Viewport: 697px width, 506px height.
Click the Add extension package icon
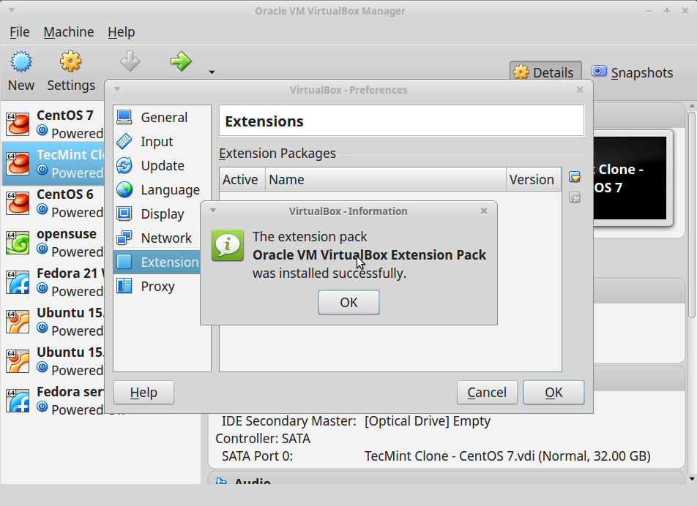pyautogui.click(x=575, y=177)
